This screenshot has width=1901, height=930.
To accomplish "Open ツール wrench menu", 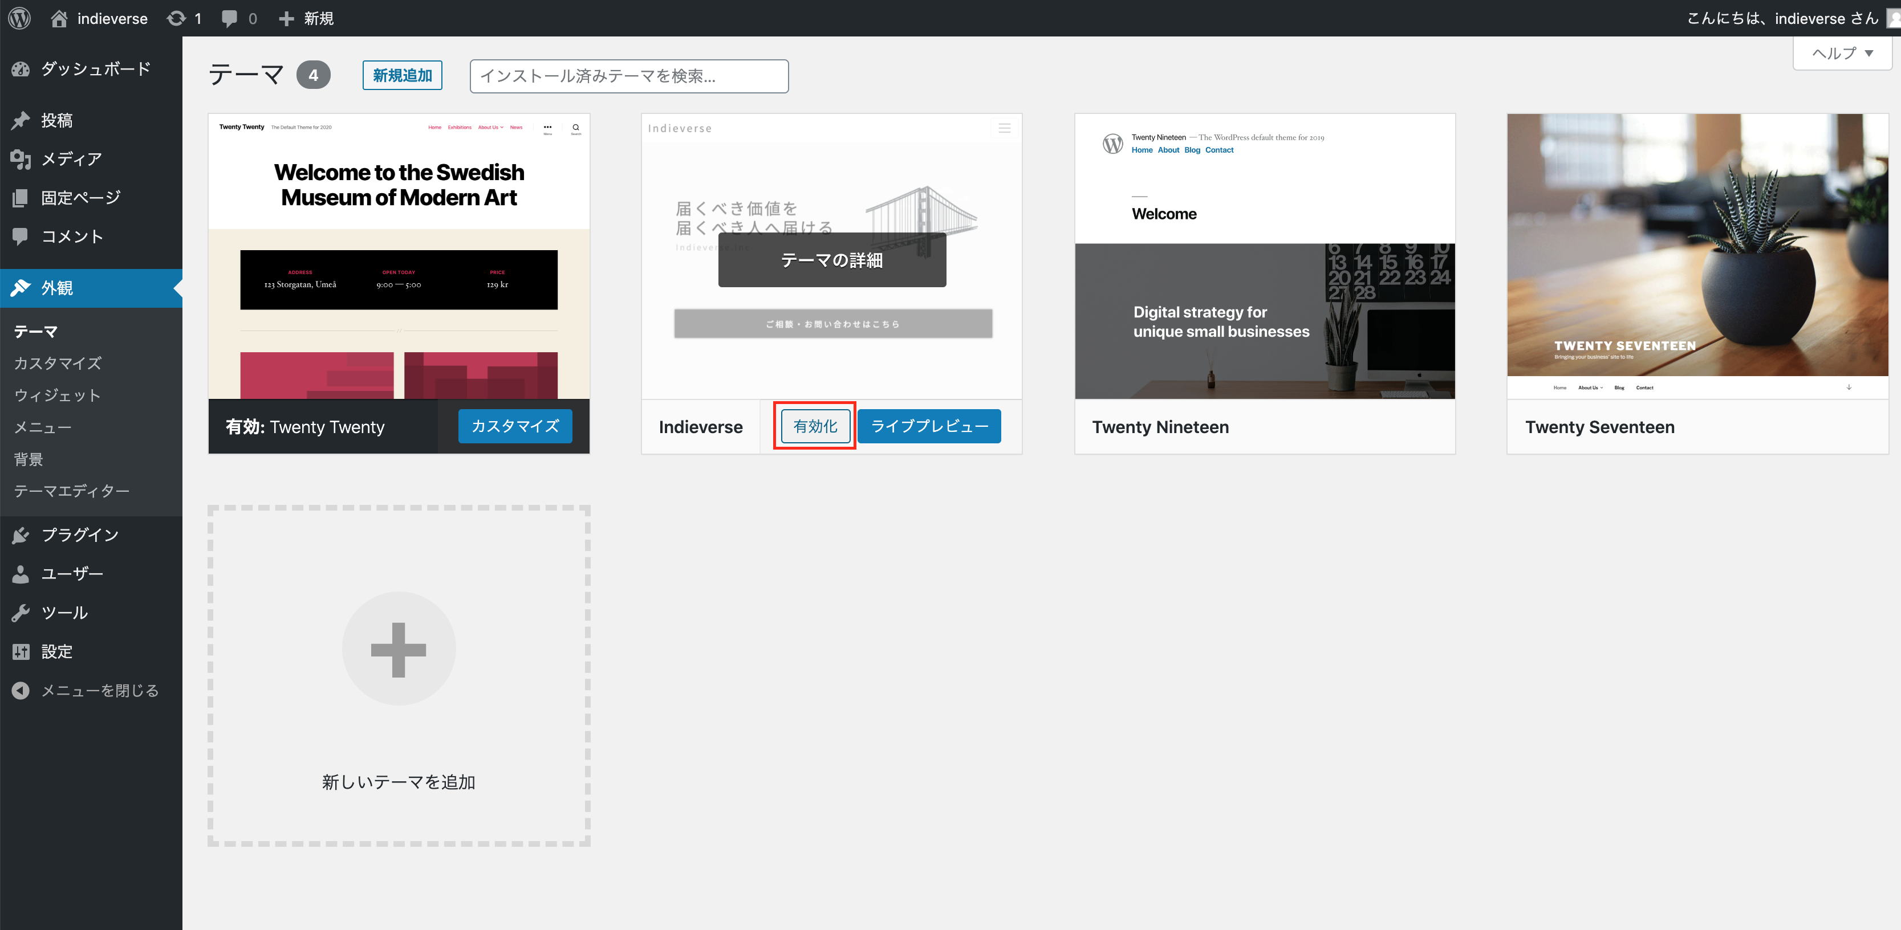I will point(64,612).
